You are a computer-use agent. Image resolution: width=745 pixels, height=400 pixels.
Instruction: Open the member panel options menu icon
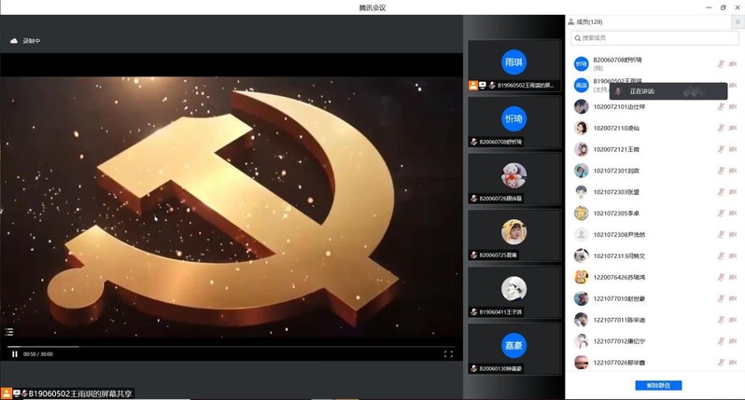(x=738, y=21)
